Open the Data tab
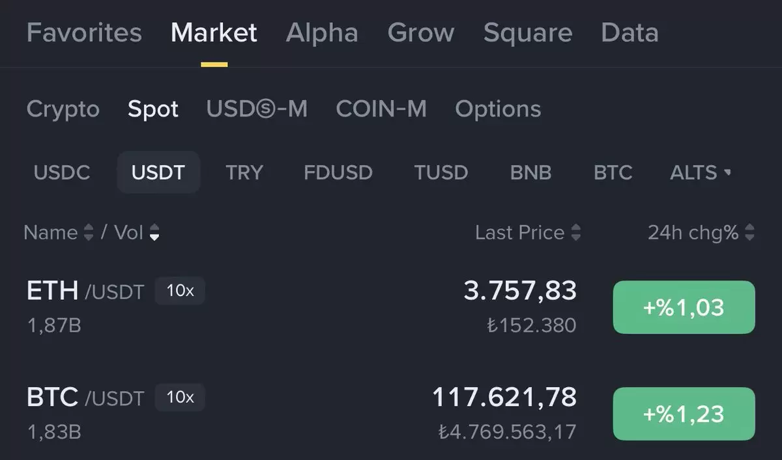Viewport: 782px width, 460px height. [630, 33]
